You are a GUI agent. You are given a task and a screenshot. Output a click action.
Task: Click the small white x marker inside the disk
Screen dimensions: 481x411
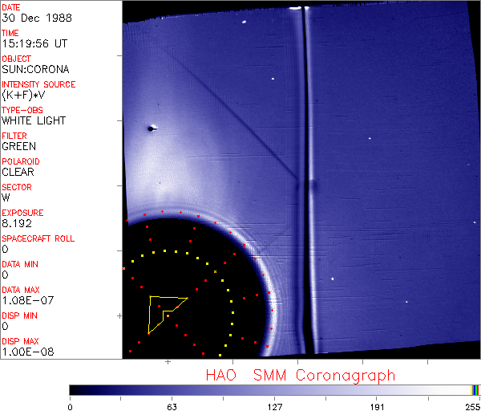[216, 272]
